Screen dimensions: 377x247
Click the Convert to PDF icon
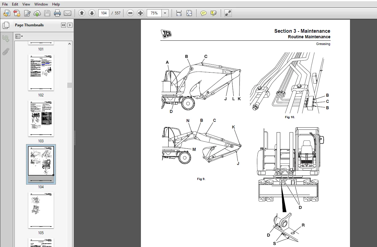click(17, 13)
